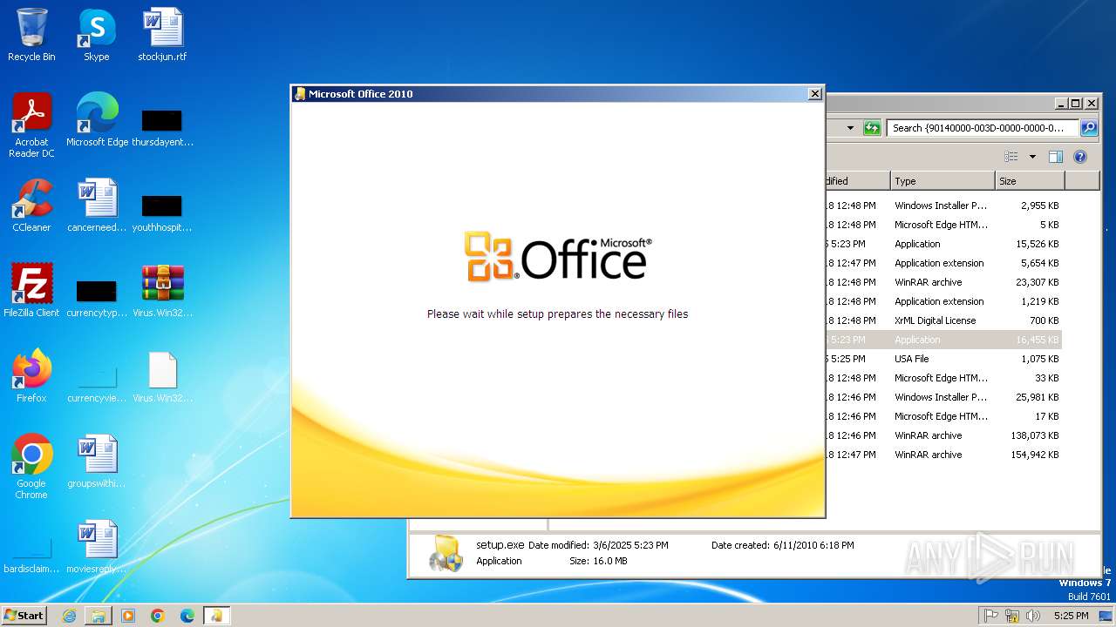Select the currencyvie... desktop file

coord(97,381)
